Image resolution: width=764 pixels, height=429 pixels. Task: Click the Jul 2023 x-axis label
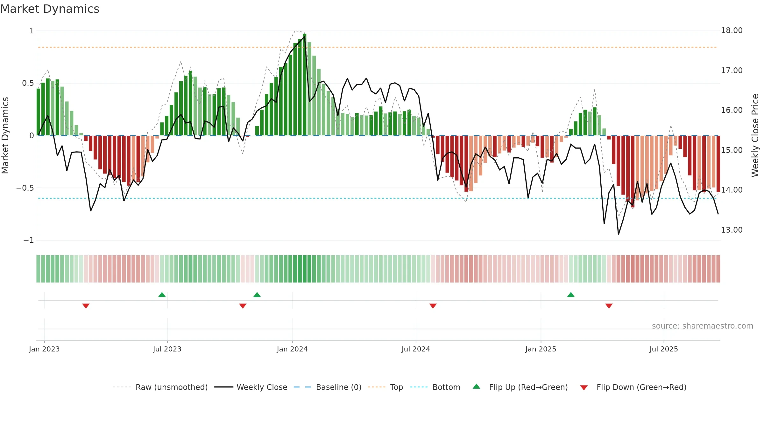(x=167, y=349)
